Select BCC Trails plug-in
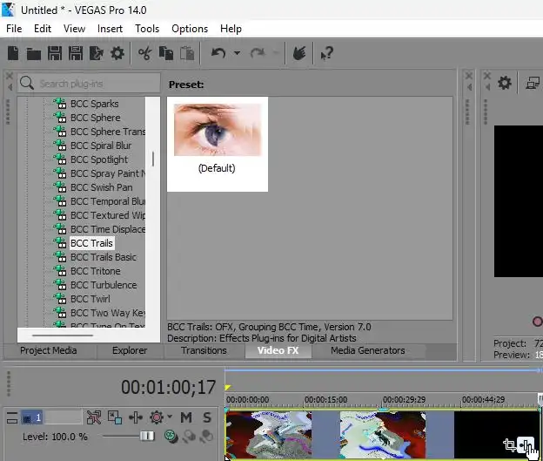 91,243
